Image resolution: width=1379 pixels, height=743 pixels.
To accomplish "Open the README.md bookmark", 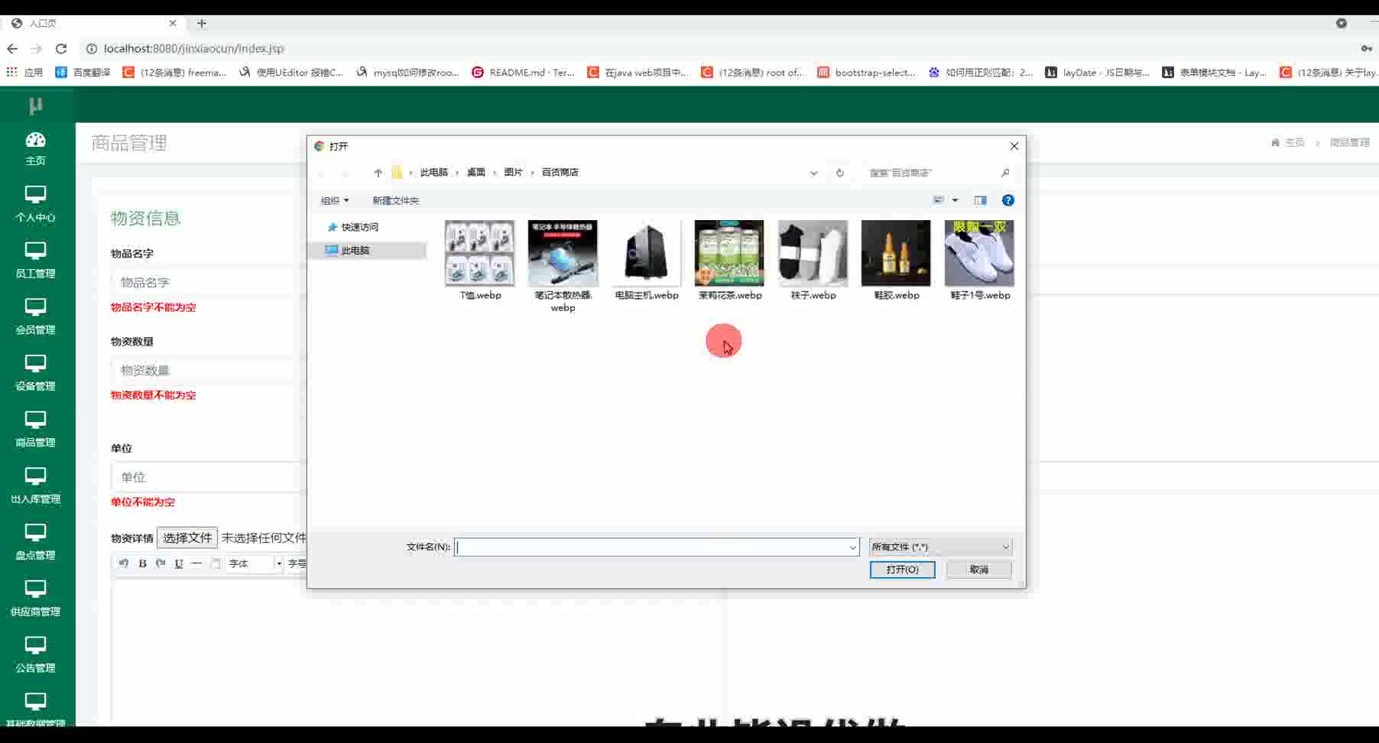I will 524,73.
